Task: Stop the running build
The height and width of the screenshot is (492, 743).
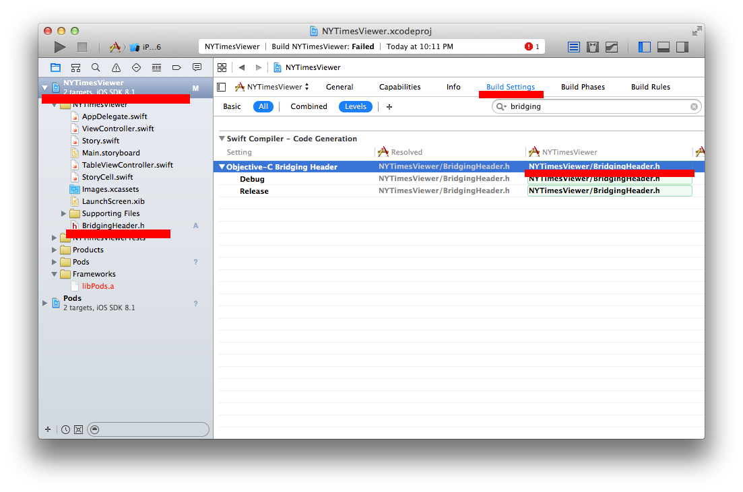Action: pyautogui.click(x=82, y=47)
